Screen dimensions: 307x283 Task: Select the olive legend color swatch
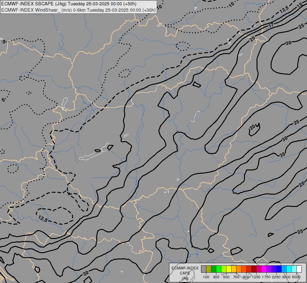pos(209,269)
